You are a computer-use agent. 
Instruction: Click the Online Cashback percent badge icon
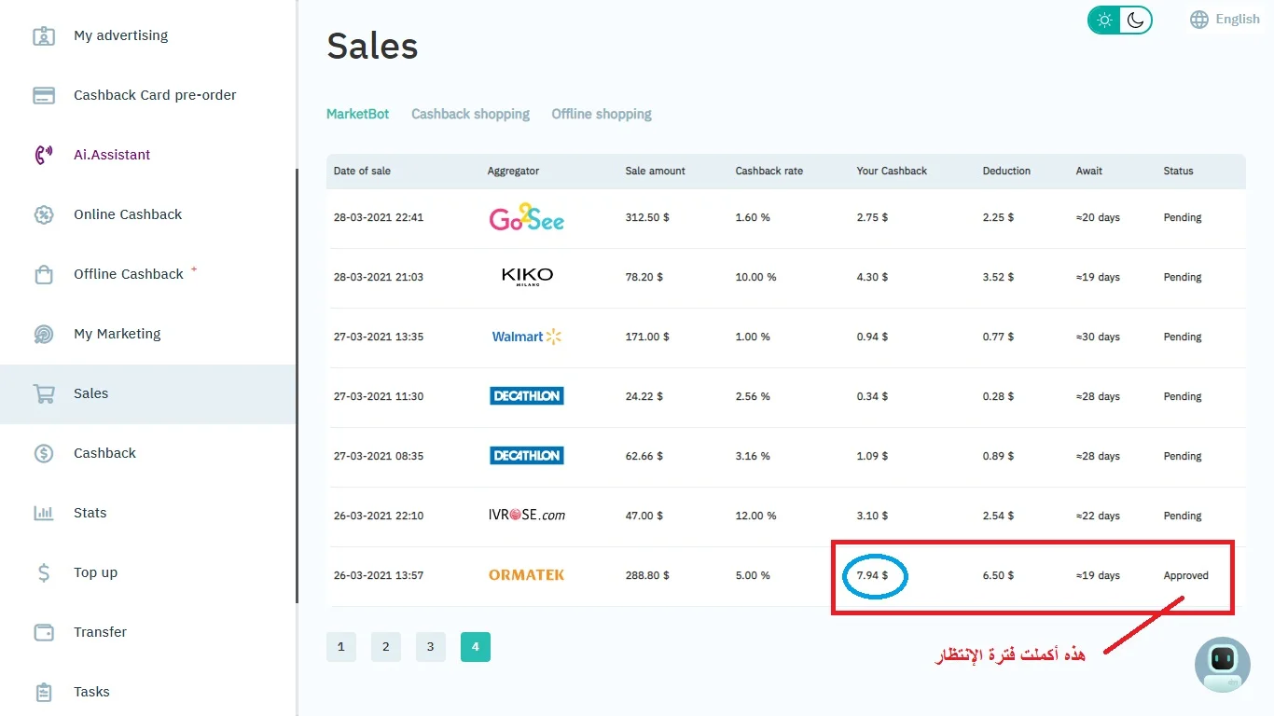click(44, 214)
